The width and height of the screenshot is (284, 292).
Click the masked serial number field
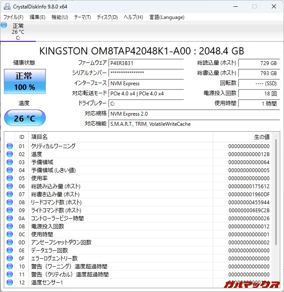(146, 73)
